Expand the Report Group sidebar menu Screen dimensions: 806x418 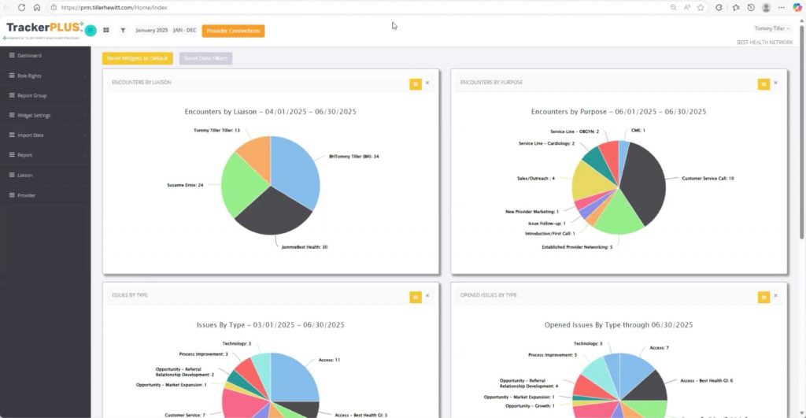[x=45, y=95]
